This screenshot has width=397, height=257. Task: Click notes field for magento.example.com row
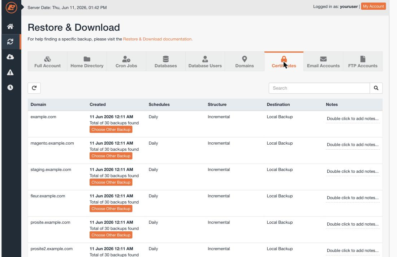tap(353, 145)
